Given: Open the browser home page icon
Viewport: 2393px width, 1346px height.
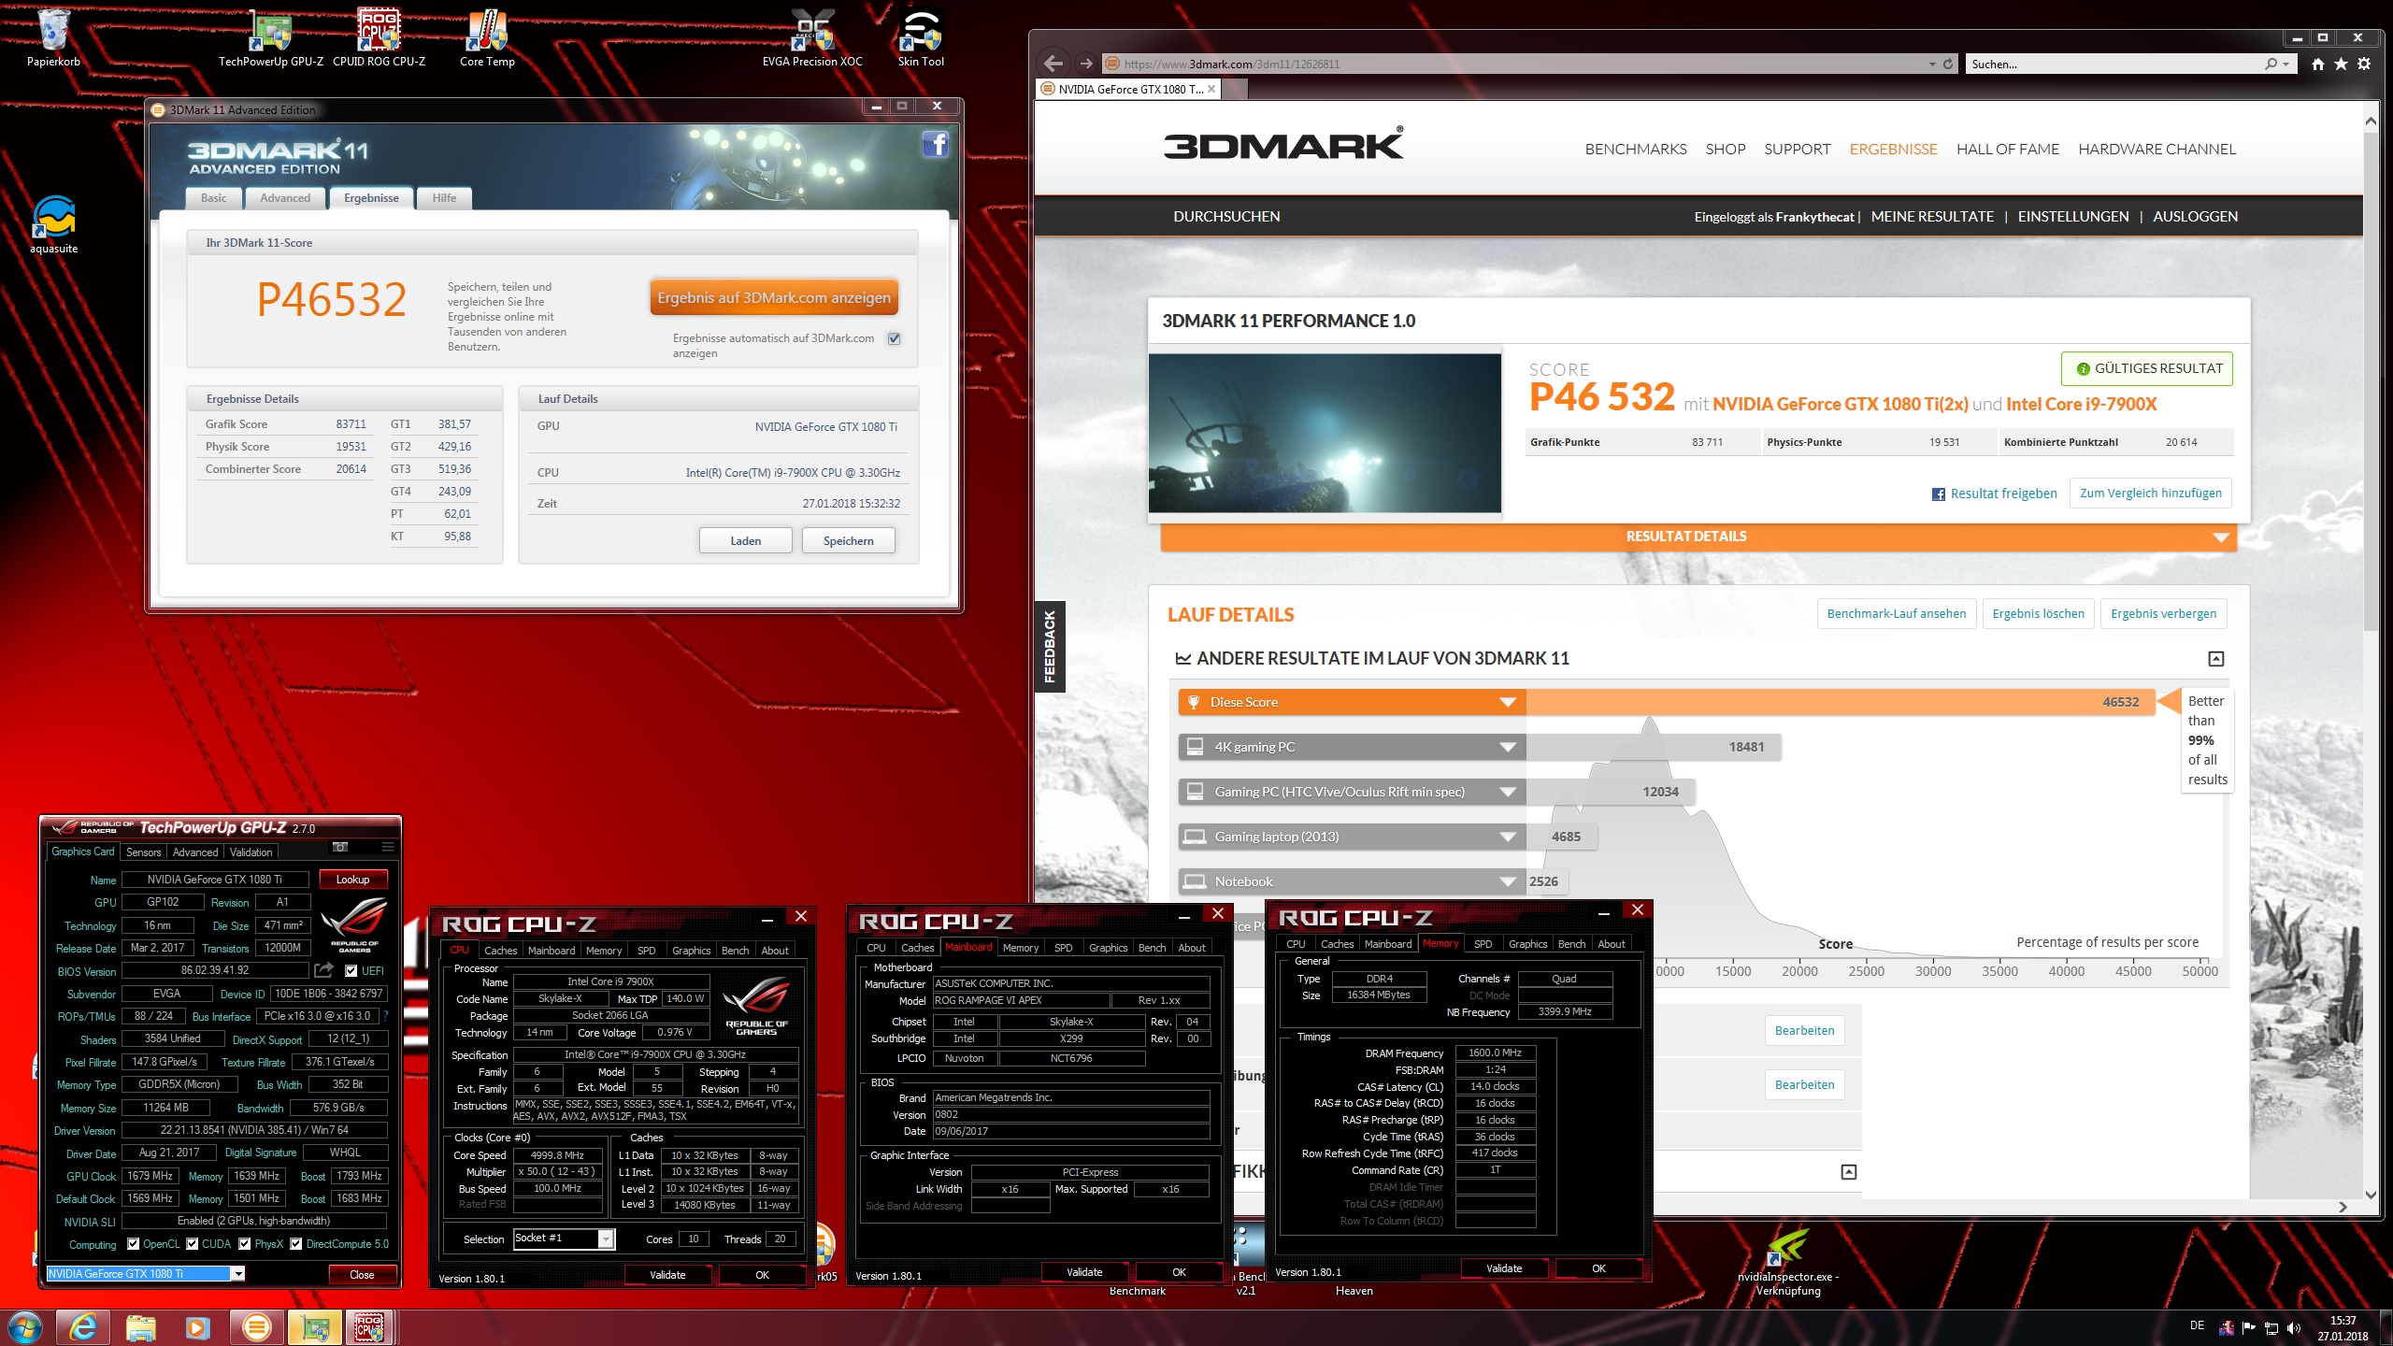Looking at the screenshot, I should click(2317, 64).
